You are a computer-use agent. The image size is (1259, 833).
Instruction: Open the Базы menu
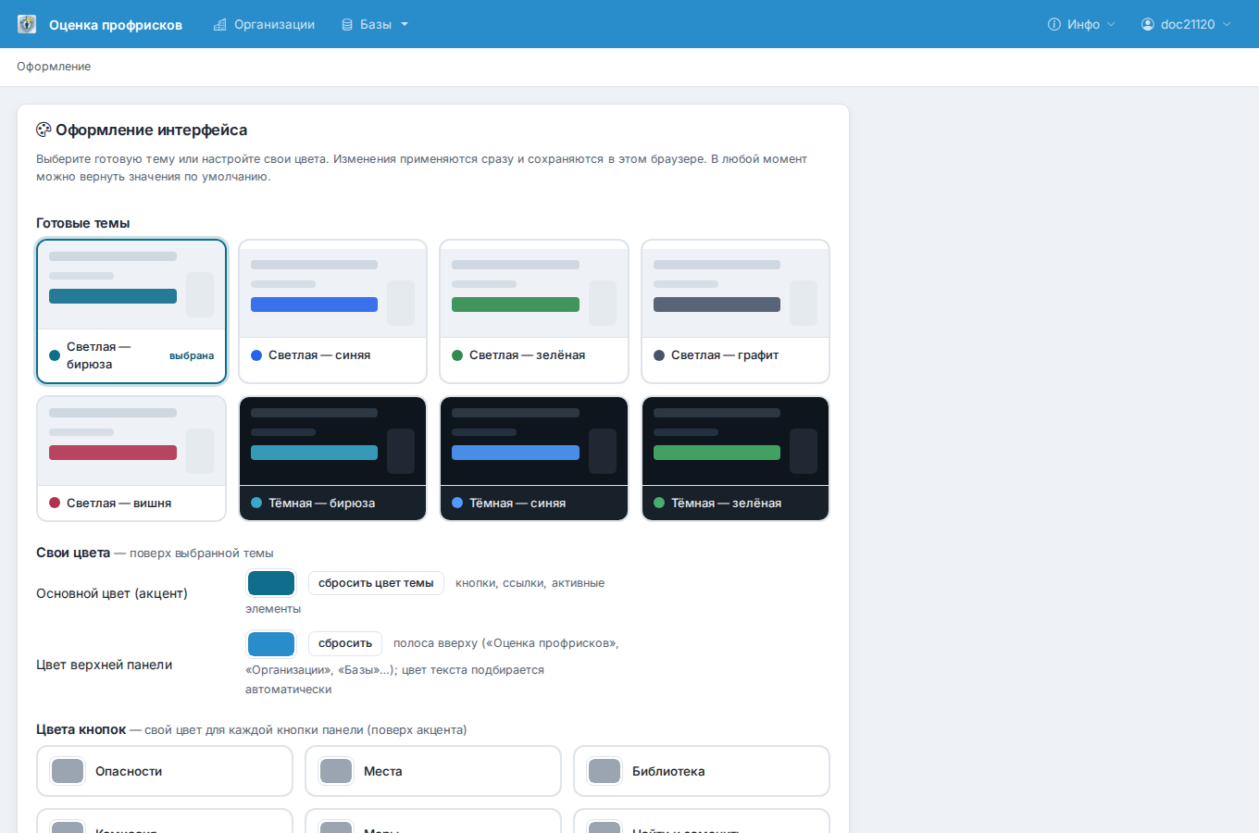(x=375, y=24)
